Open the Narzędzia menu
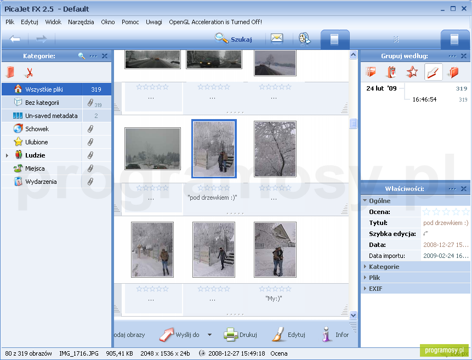The image size is (472, 360). tap(81, 22)
